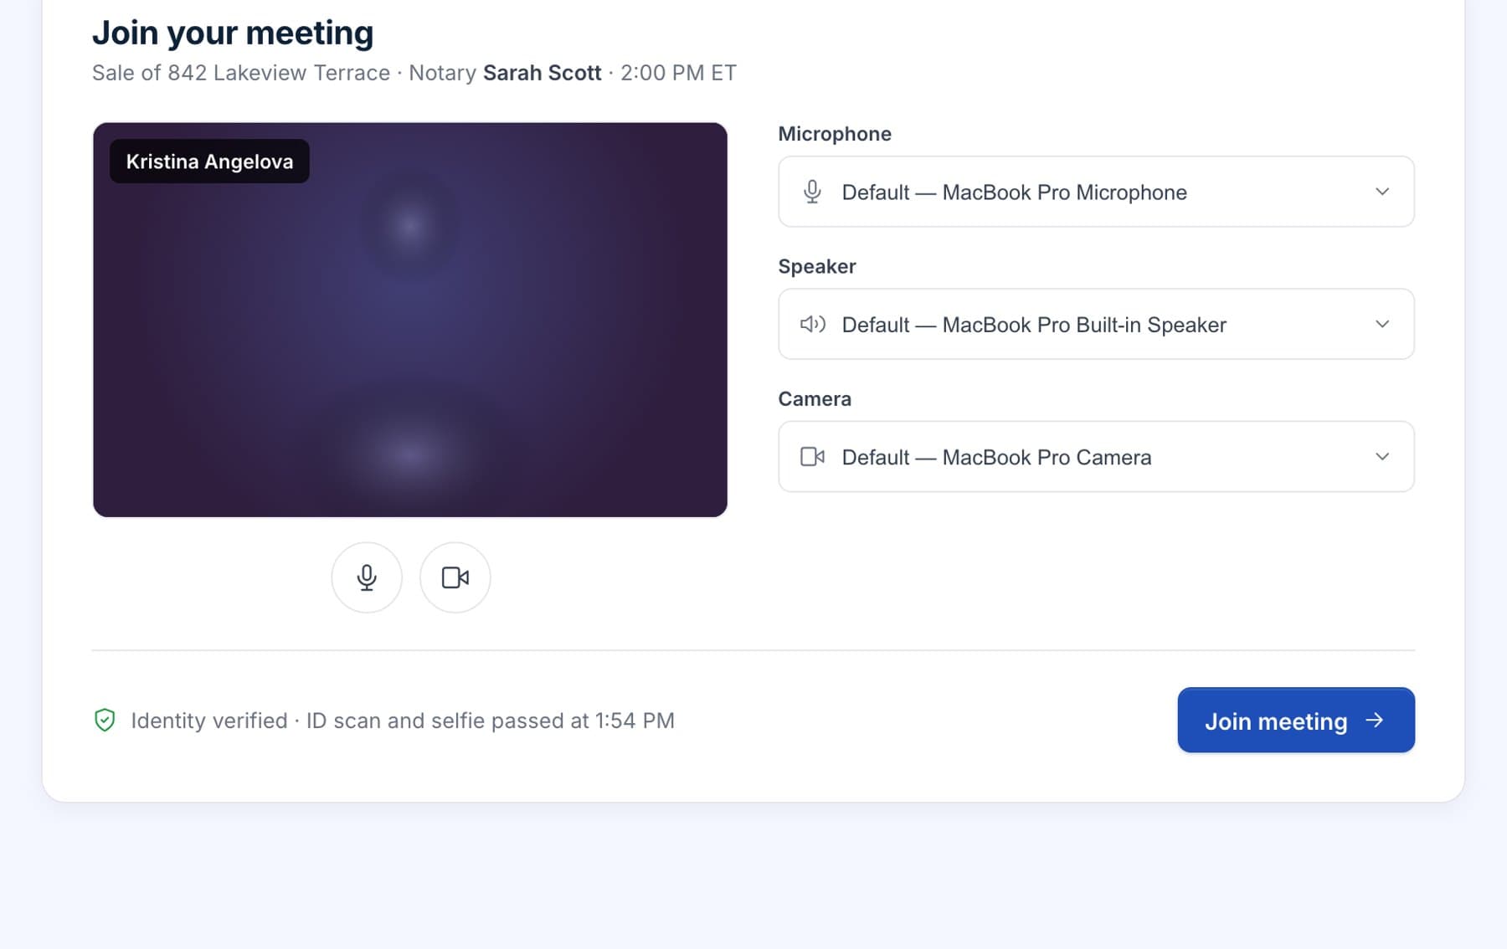Click the microphone icon inside the Microphone dropdown
The width and height of the screenshot is (1507, 949).
812,192
